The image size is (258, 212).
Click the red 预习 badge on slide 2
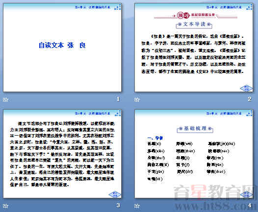tap(183, 15)
